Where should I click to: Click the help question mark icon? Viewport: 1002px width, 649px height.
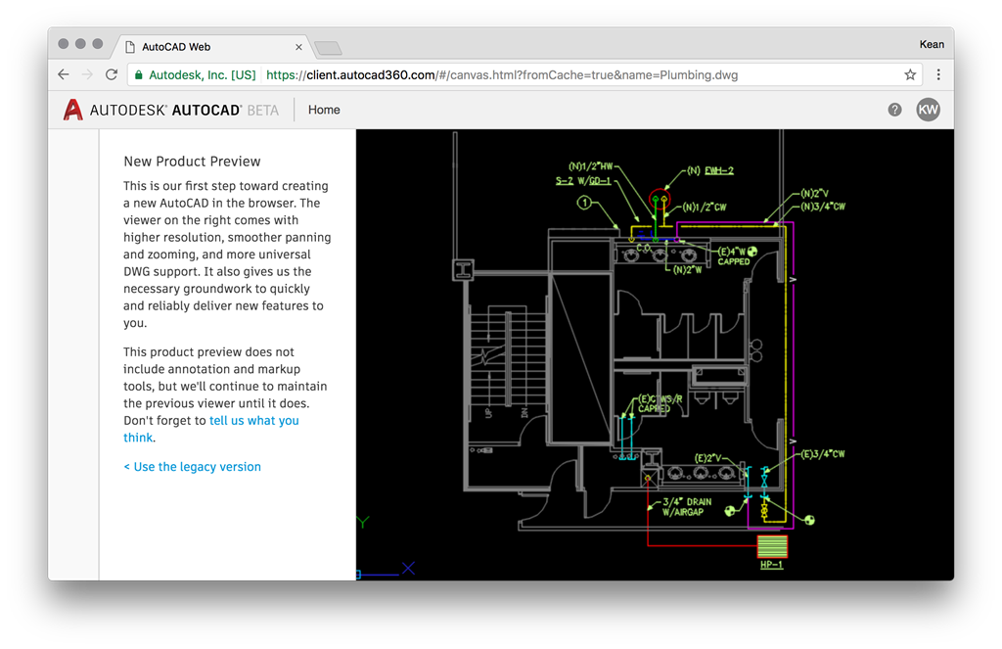(x=894, y=110)
